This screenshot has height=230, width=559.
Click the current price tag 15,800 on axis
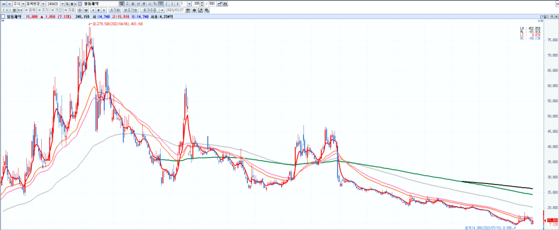[552, 220]
